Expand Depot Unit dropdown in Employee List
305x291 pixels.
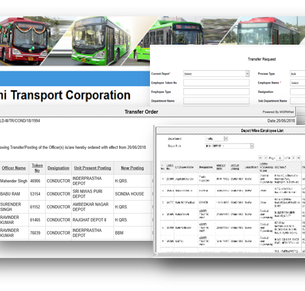229,146
